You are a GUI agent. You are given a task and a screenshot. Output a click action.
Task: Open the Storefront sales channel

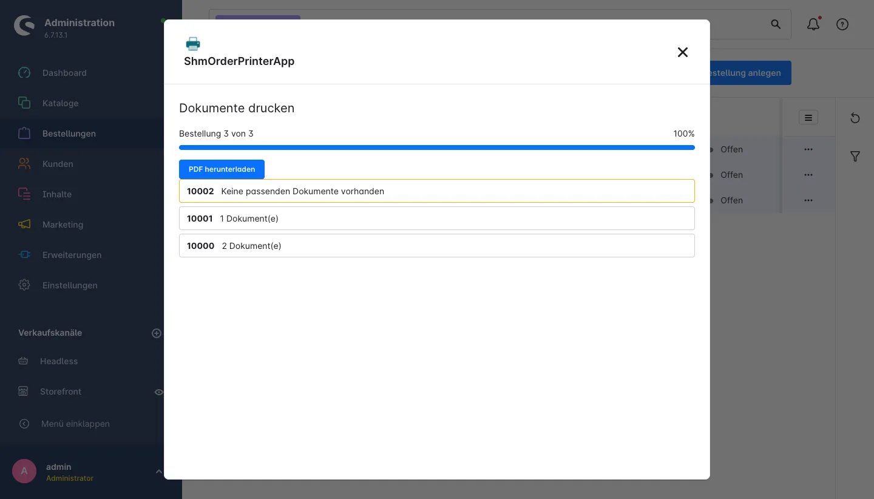[61, 392]
